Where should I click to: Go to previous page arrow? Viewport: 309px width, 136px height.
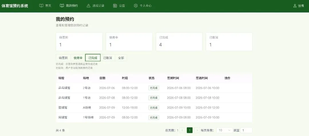(183, 130)
